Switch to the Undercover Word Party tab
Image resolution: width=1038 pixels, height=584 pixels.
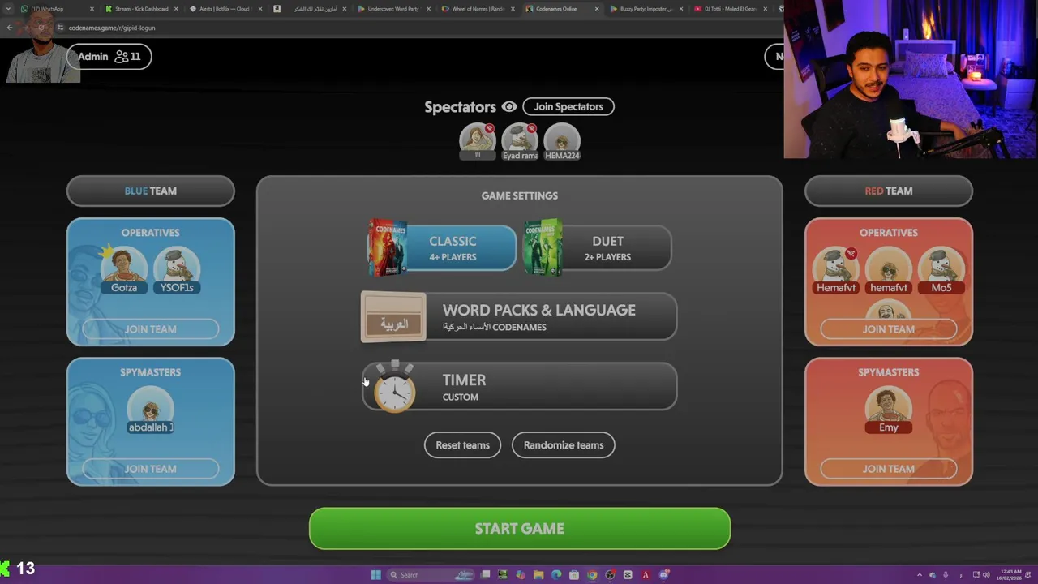pyautogui.click(x=395, y=9)
